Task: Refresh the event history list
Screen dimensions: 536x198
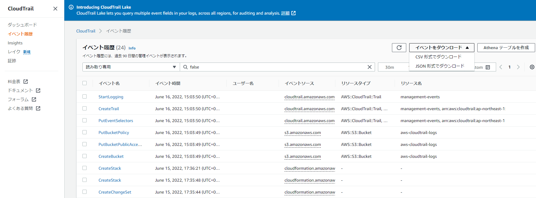Action: tap(399, 48)
